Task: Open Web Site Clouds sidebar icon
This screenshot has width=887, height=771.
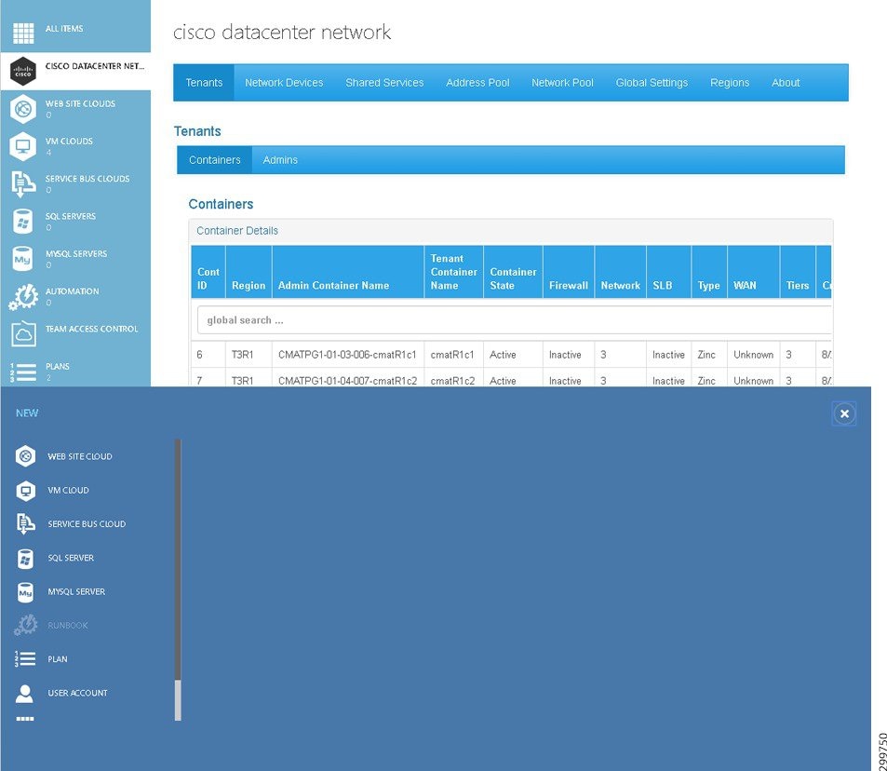Action: click(23, 108)
